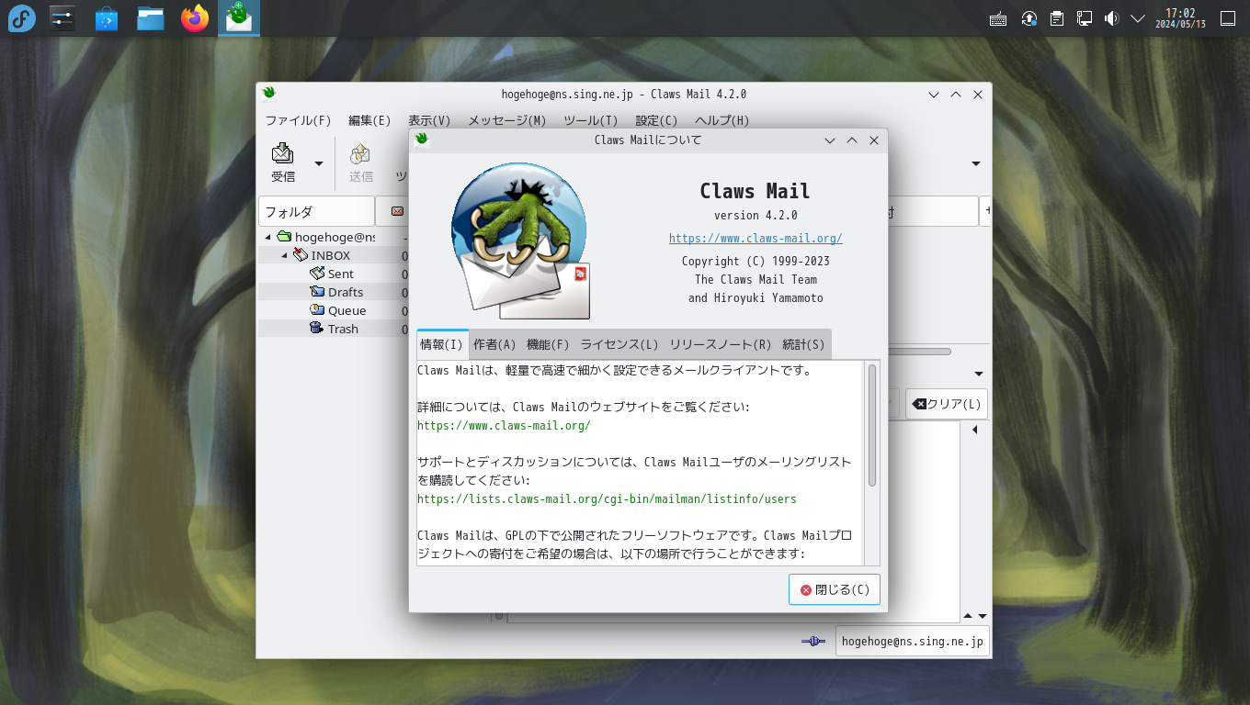Open the dropdown arrow above クリア(L)
Image resolution: width=1250 pixels, height=705 pixels.
pos(979,374)
